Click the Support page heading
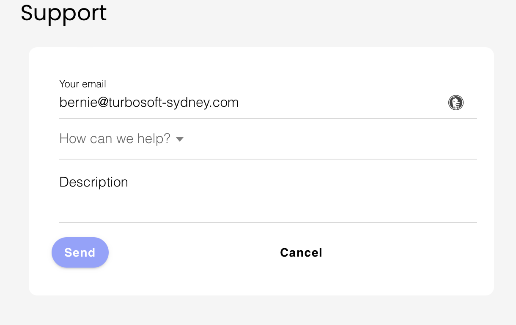516x325 pixels. [x=64, y=13]
